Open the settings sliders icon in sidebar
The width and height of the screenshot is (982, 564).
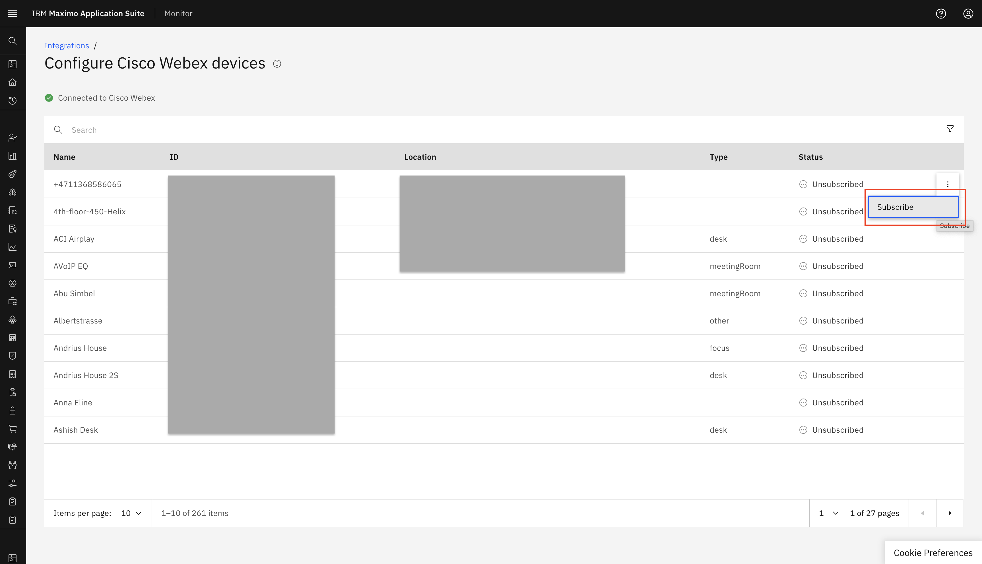(13, 483)
